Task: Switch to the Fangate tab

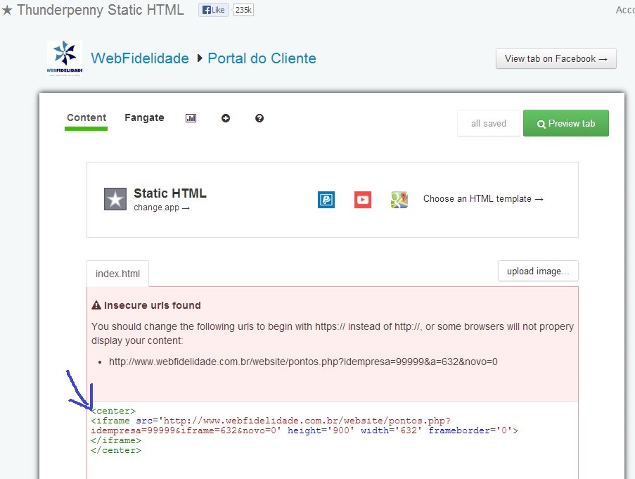Action: [145, 118]
